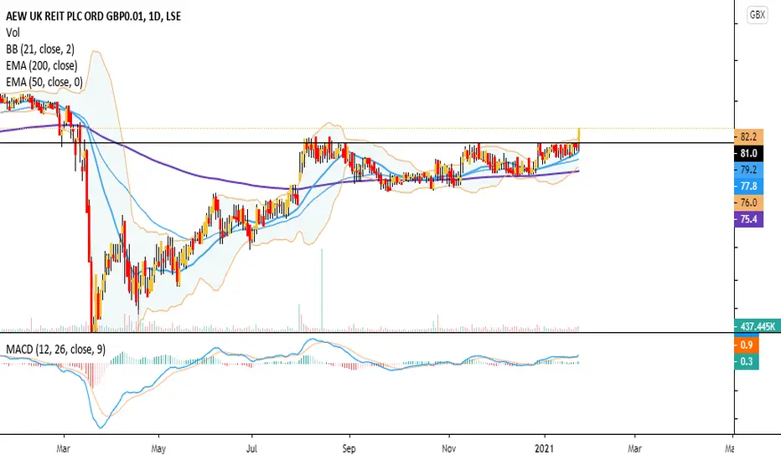Click the Mar label at time axis start
The image size is (781, 460).
(63, 448)
